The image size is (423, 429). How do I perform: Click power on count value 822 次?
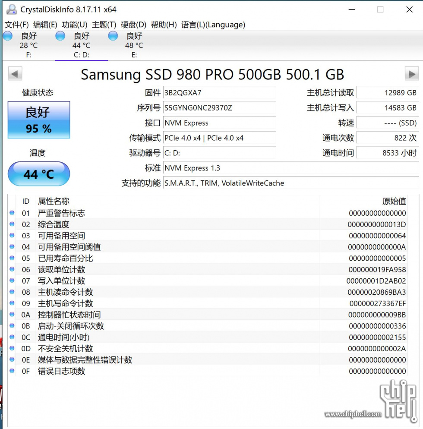tap(388, 138)
